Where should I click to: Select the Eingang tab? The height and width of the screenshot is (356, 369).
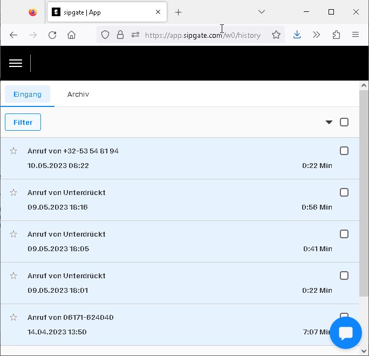point(28,94)
